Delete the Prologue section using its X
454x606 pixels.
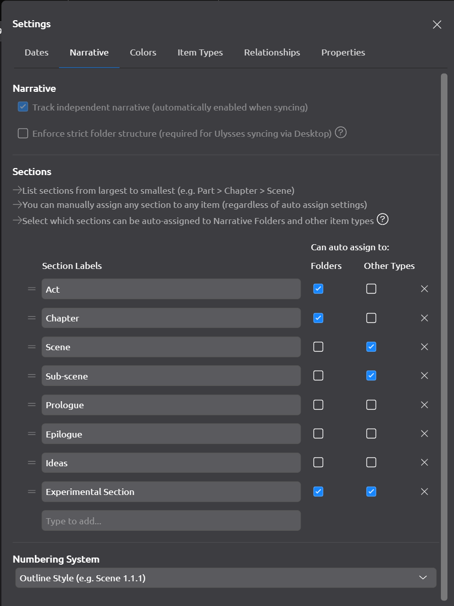tap(424, 405)
